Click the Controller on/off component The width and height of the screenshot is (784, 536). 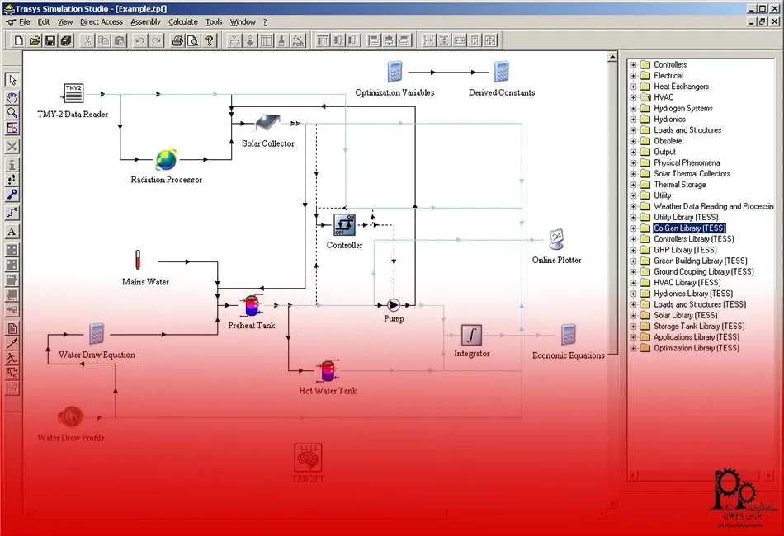tap(344, 224)
